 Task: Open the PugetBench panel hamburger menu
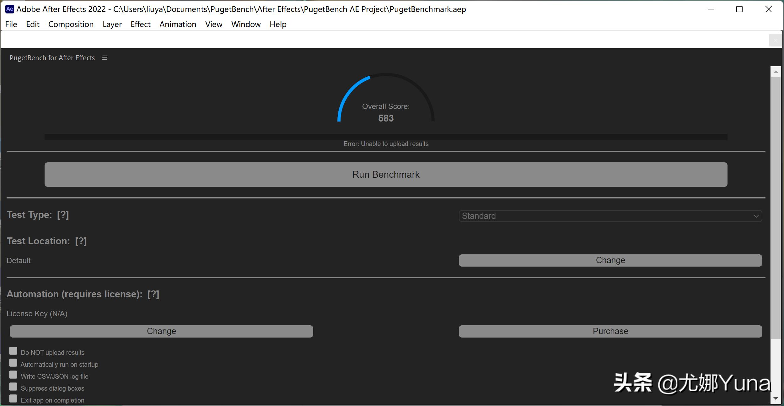[105, 58]
